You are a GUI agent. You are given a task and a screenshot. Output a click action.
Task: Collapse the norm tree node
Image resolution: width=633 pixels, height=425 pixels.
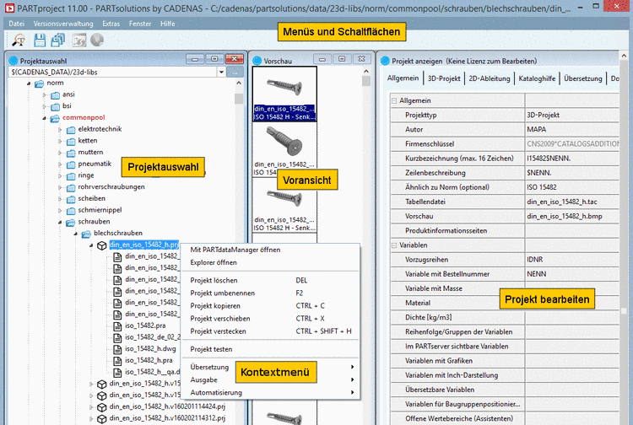tap(29, 83)
